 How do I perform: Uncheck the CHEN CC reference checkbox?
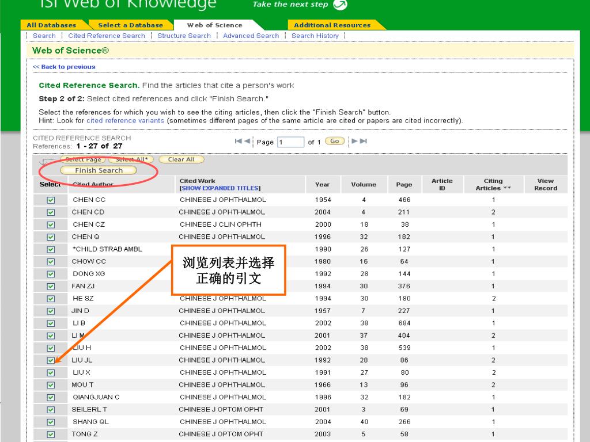(51, 200)
